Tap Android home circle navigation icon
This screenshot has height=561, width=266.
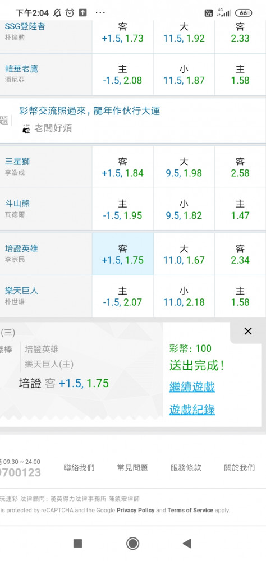point(133,544)
